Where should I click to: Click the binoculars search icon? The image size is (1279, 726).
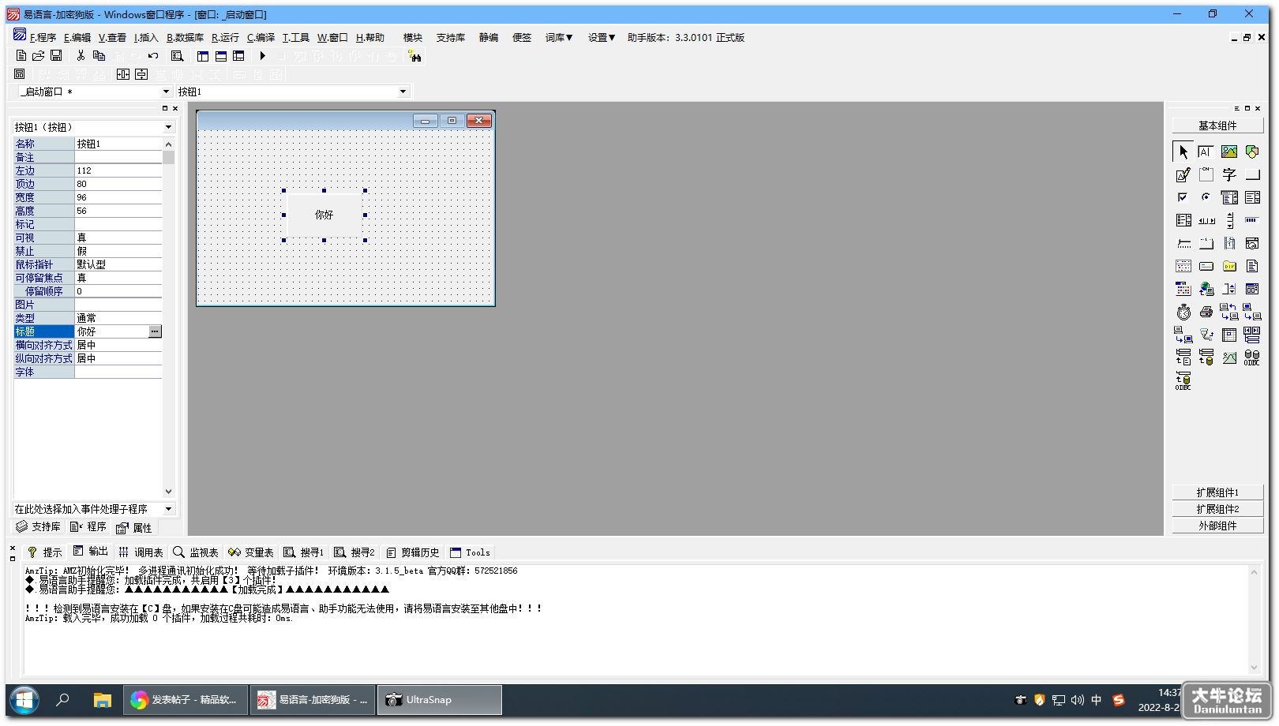tap(414, 55)
